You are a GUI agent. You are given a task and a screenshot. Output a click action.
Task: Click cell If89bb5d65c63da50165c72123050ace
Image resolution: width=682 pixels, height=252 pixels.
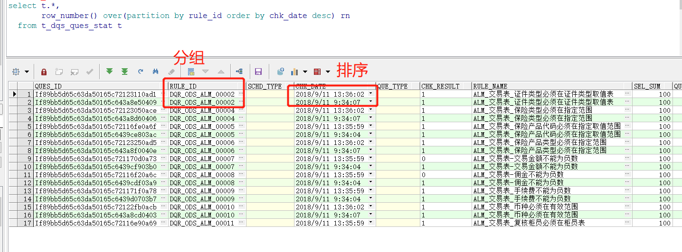[96, 110]
